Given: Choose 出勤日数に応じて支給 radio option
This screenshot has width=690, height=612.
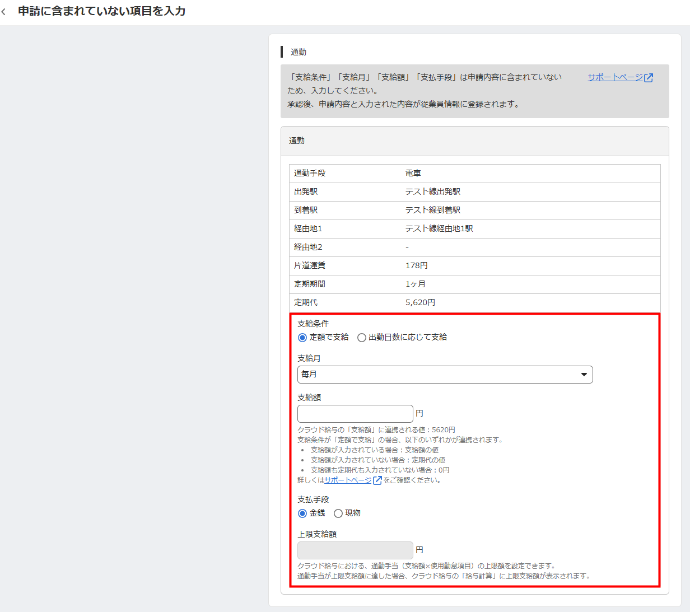Looking at the screenshot, I should [362, 338].
